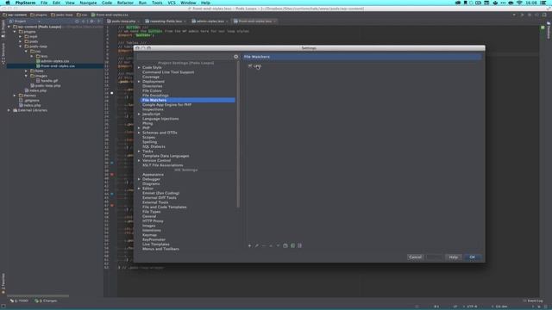This screenshot has width=552, height=310.
Task: Expand the JavaScript settings node
Action: click(139, 114)
